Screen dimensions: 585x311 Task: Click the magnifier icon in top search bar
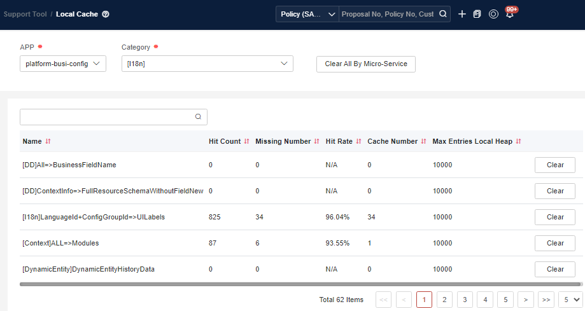[443, 14]
